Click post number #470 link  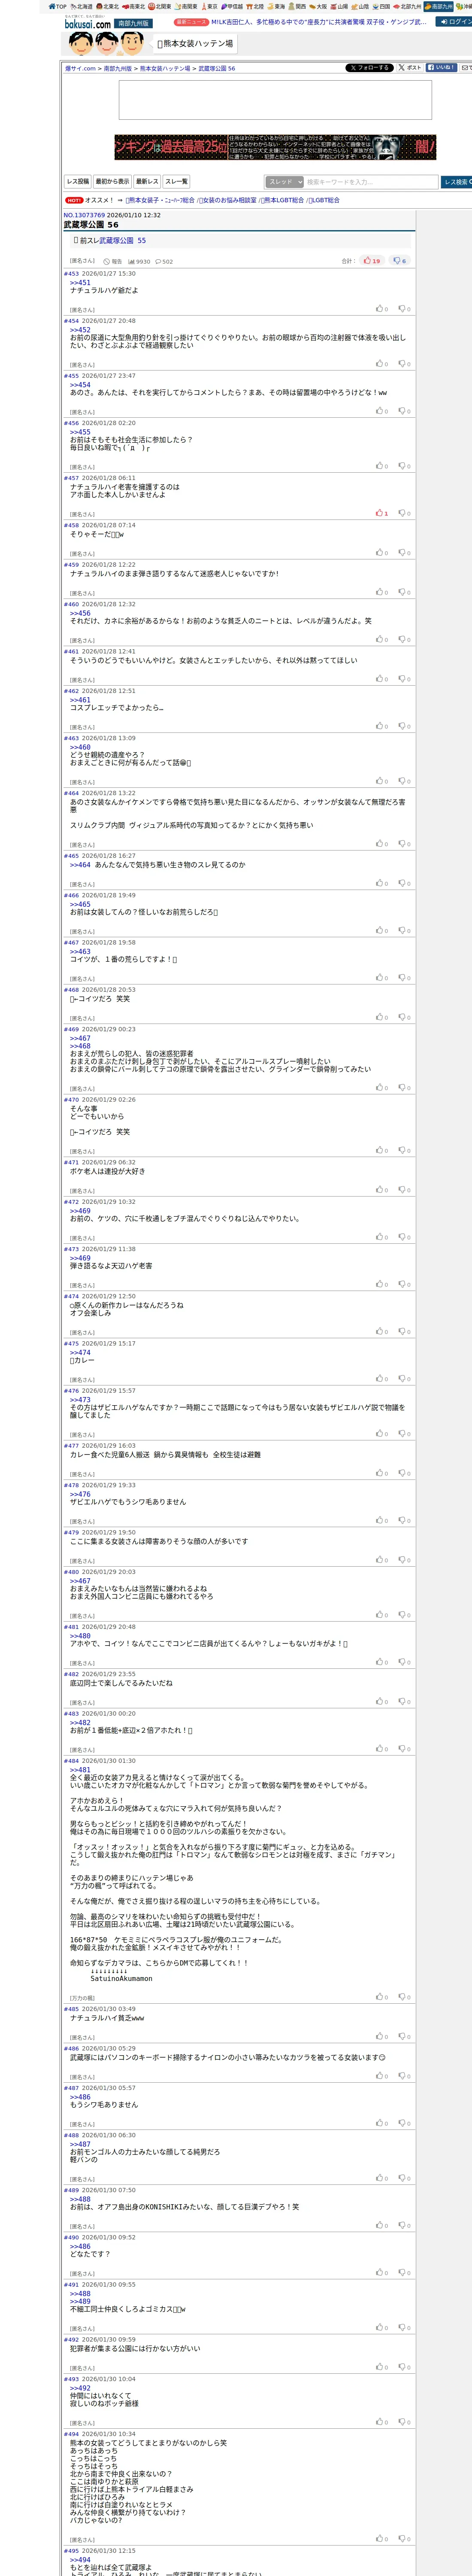(x=71, y=1100)
